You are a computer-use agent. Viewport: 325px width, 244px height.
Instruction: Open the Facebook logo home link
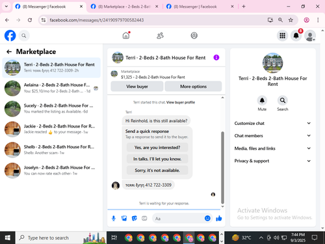pos(10,35)
